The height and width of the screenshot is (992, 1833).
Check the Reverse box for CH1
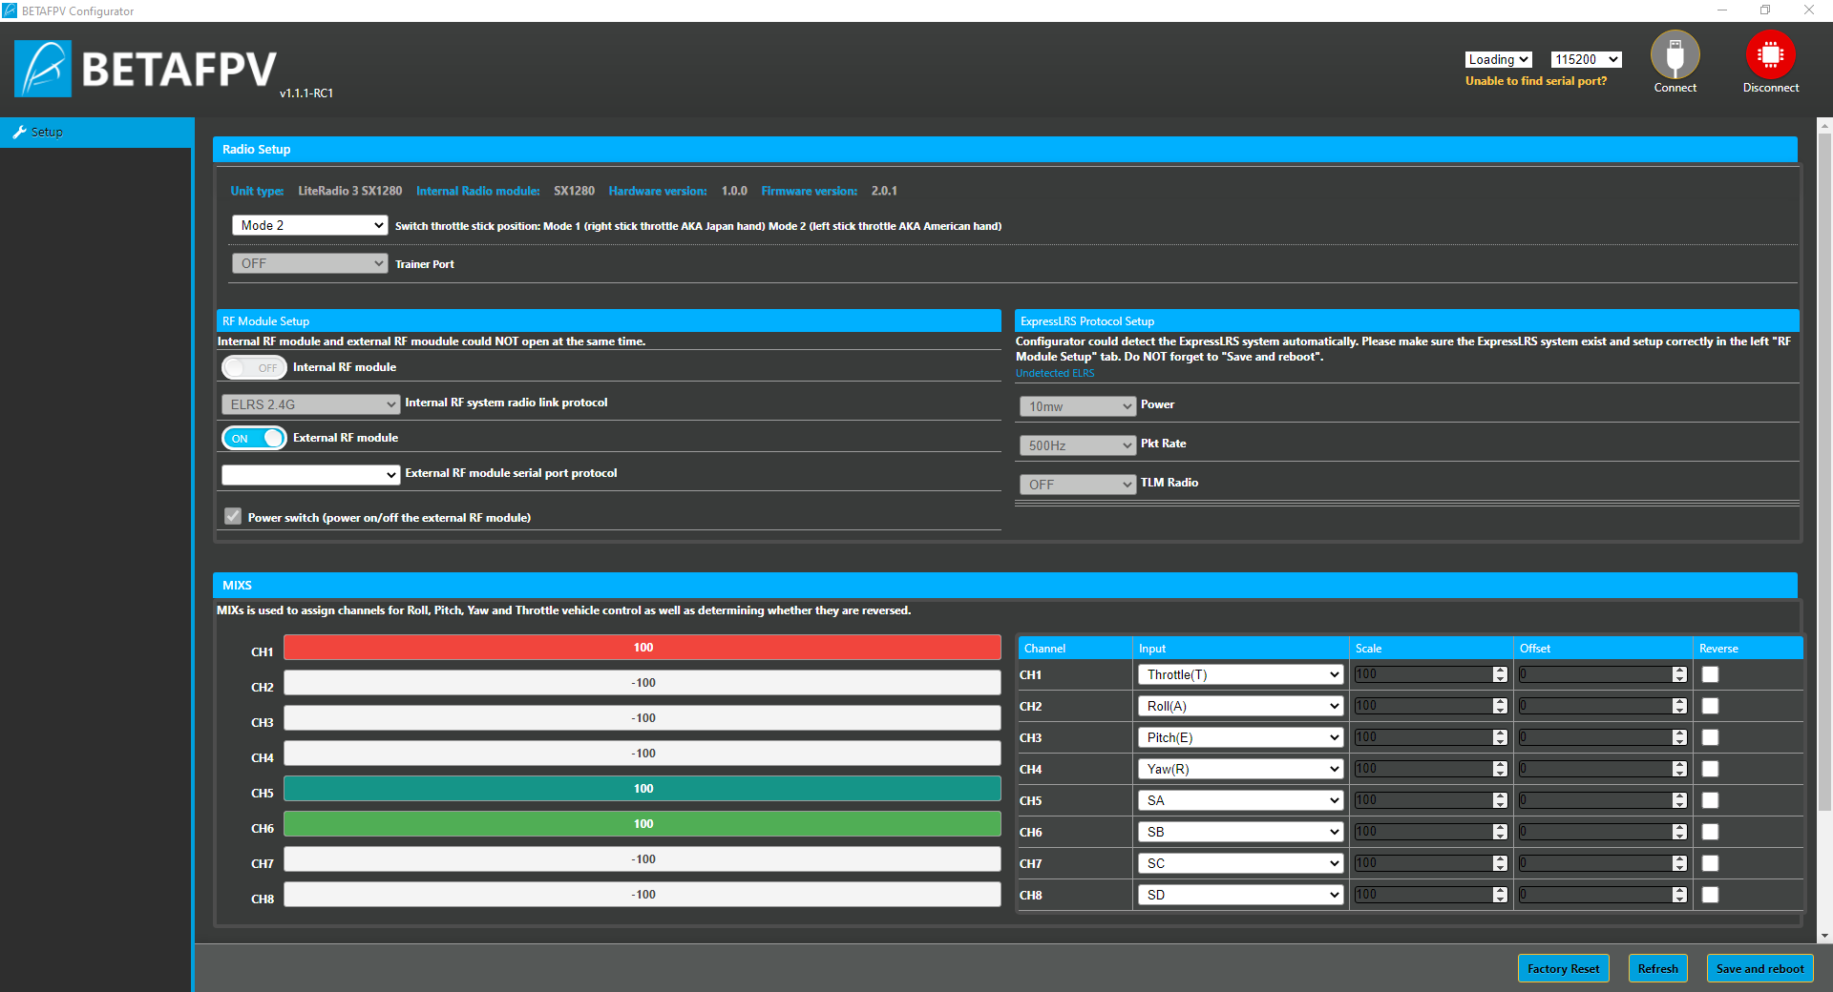point(1710,674)
